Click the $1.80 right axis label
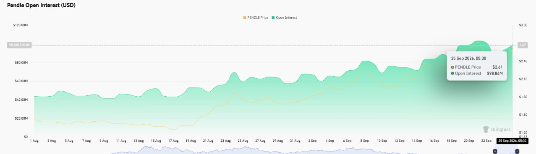This screenshot has width=536, height=154. pos(523,97)
